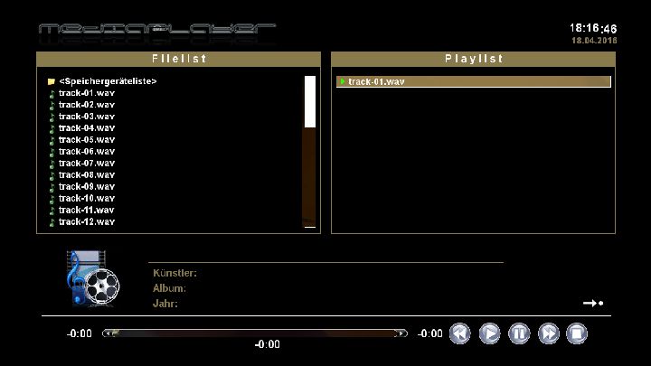Image resolution: width=651 pixels, height=366 pixels.
Task: Select track-01.wav in the playlist
Action: (x=376, y=81)
